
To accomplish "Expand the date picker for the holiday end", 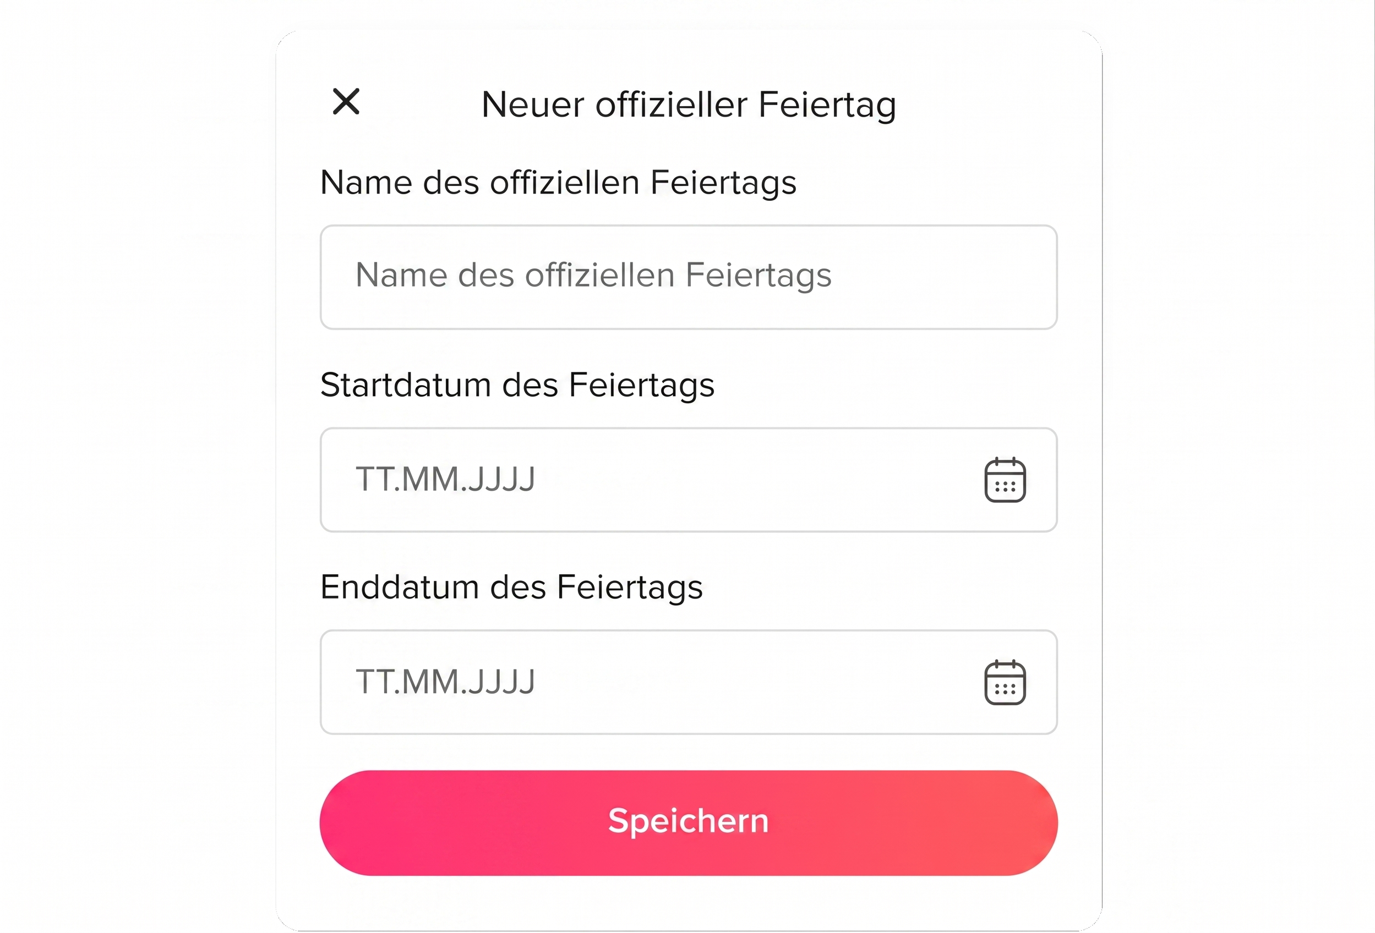I will pyautogui.click(x=1005, y=682).
